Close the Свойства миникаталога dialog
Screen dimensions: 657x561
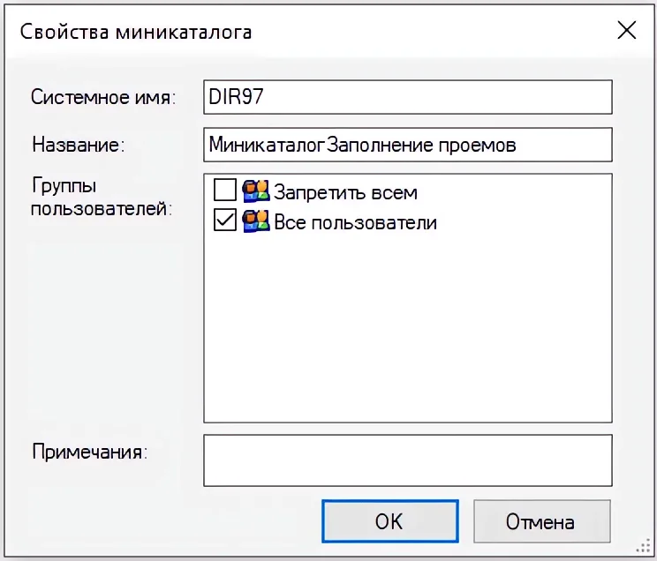626,31
